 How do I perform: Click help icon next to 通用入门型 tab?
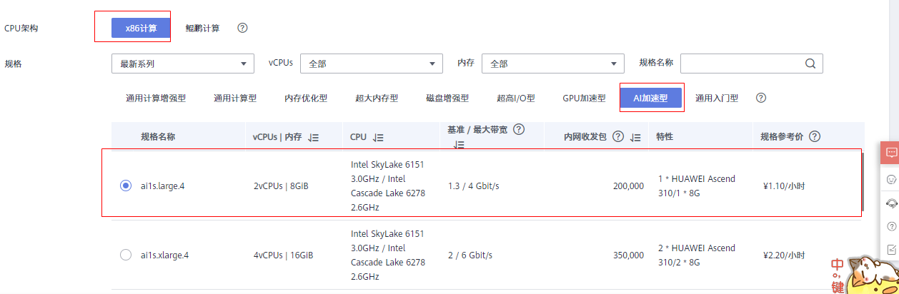coord(761,98)
